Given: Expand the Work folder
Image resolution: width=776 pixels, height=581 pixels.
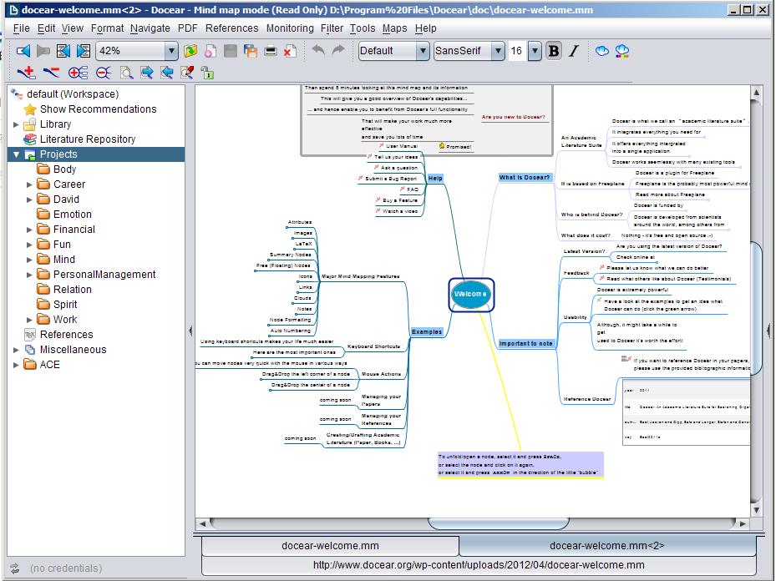Looking at the screenshot, I should pos(29,320).
